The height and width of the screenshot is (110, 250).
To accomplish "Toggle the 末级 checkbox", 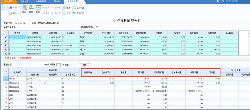I will [x=63, y=65].
